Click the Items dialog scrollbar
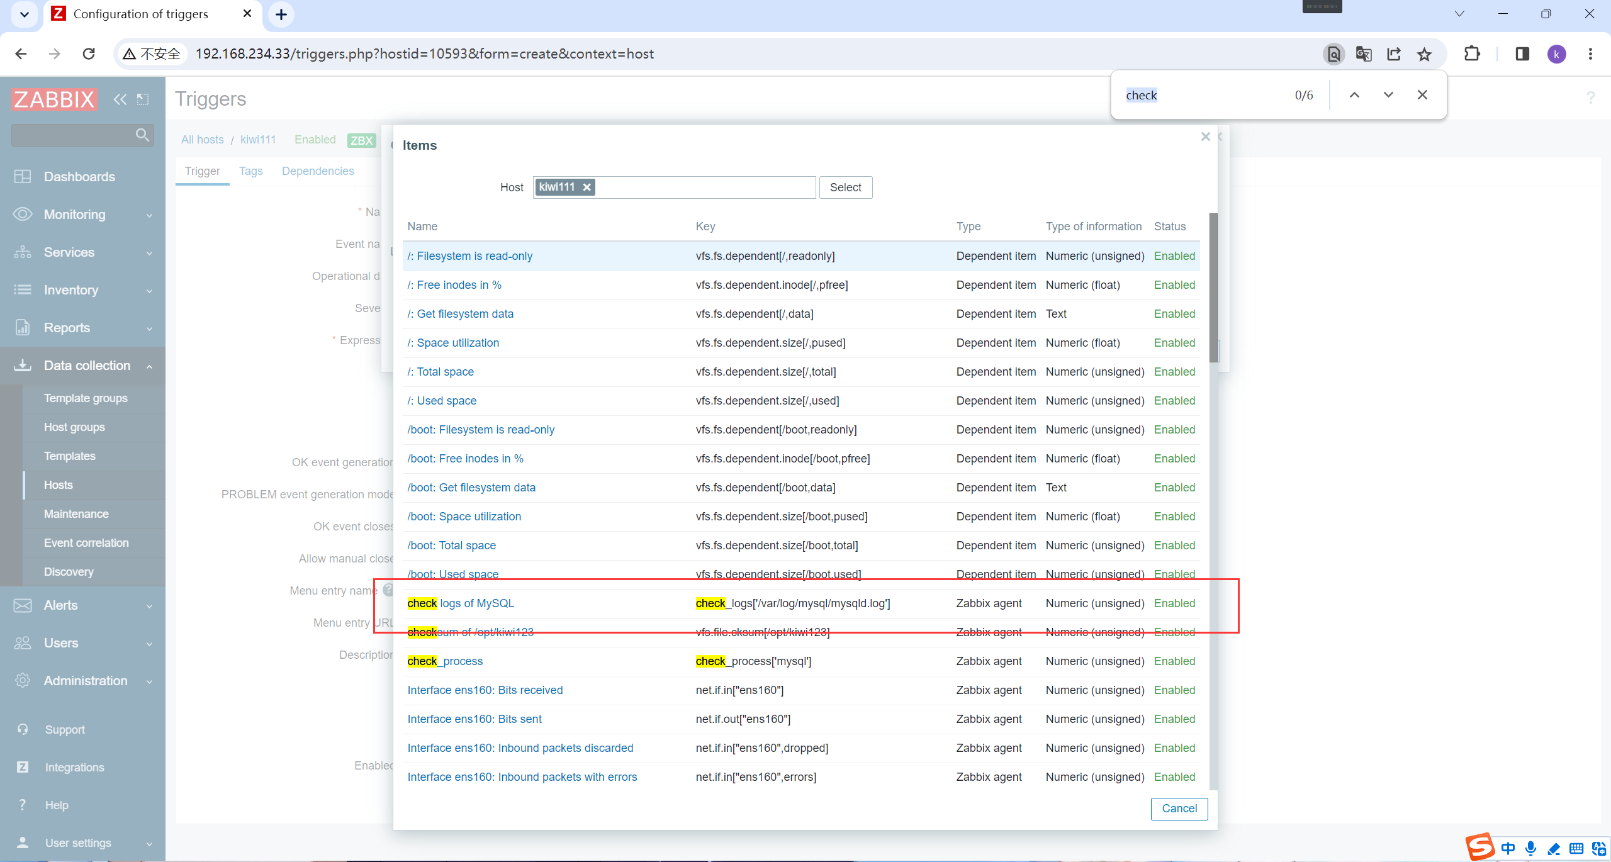The image size is (1611, 862). [1213, 288]
